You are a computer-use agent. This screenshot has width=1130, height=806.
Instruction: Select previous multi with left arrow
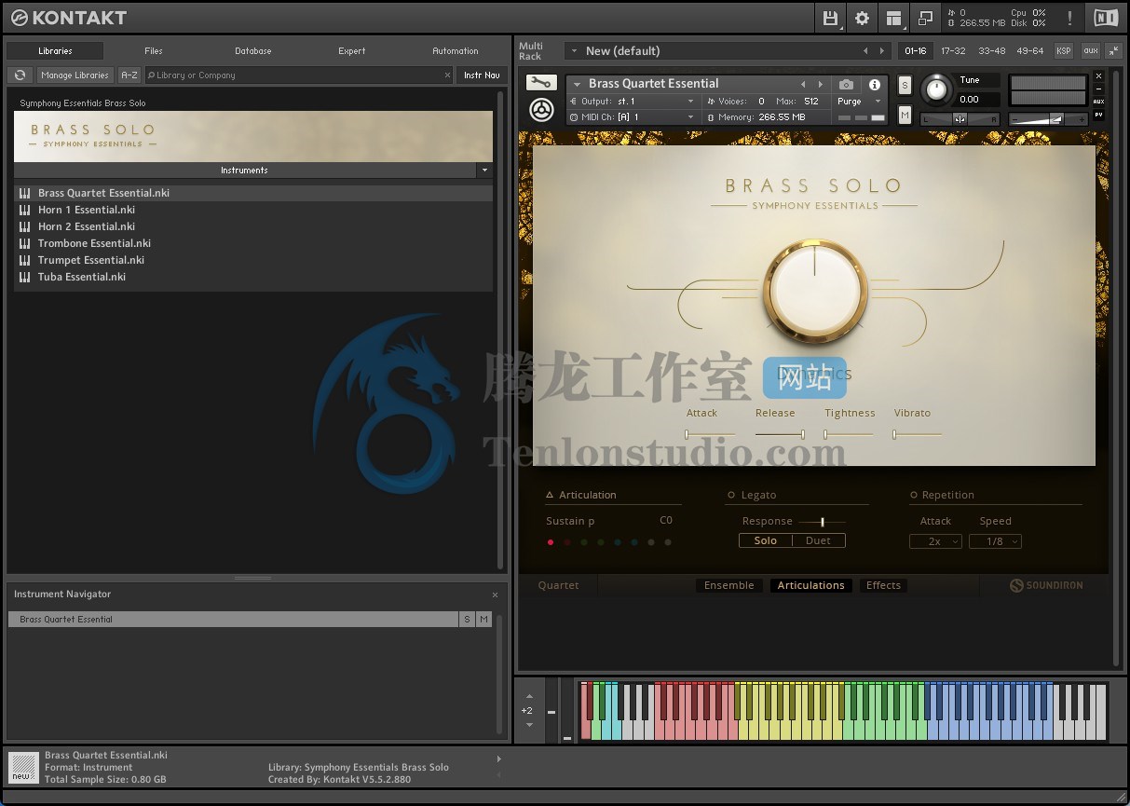pos(865,50)
